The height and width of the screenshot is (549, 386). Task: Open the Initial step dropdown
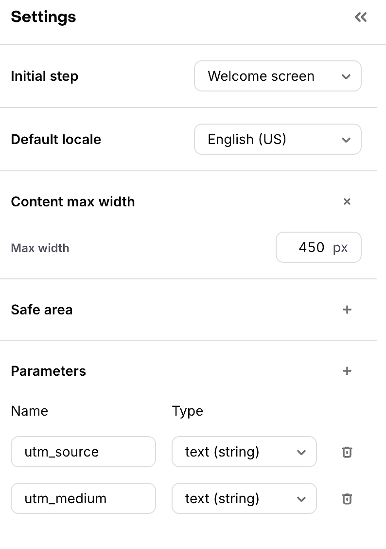tap(278, 76)
